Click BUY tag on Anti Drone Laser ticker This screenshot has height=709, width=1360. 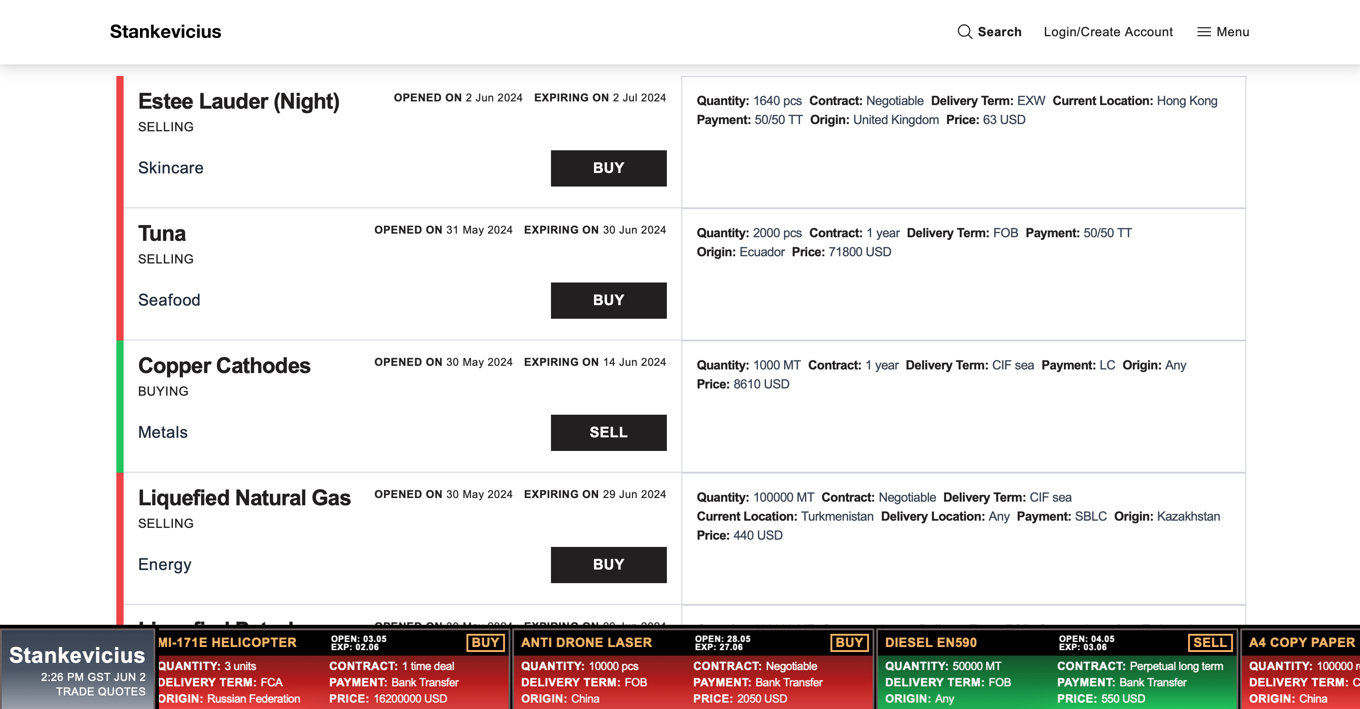pos(849,642)
